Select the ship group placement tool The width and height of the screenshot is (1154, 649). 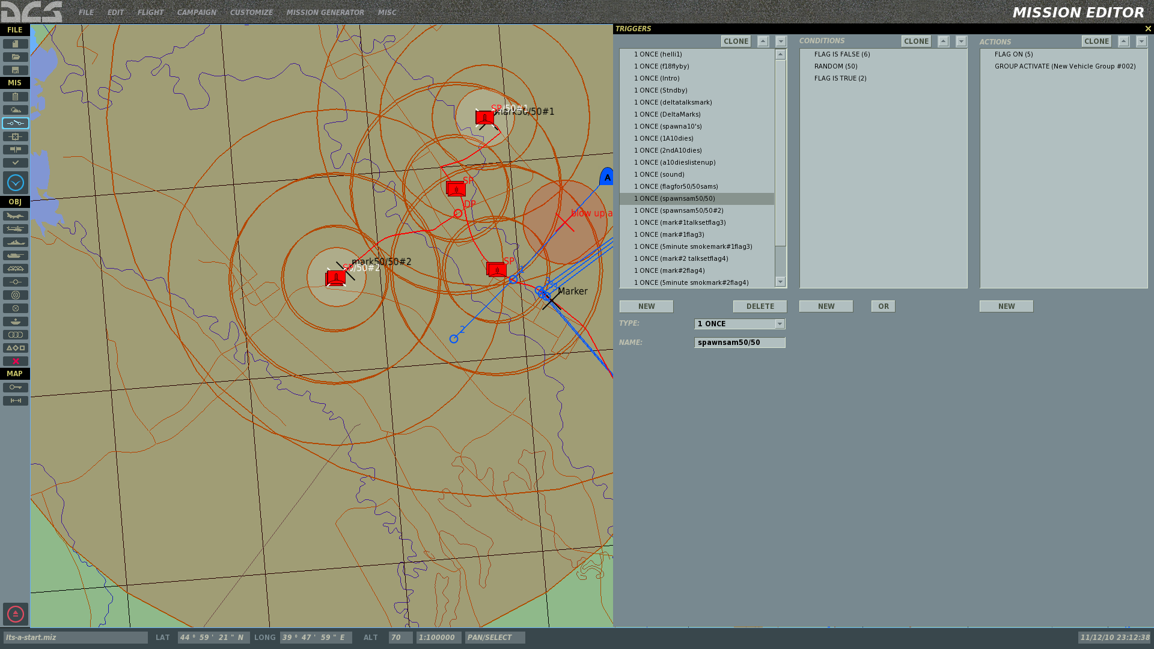(16, 242)
